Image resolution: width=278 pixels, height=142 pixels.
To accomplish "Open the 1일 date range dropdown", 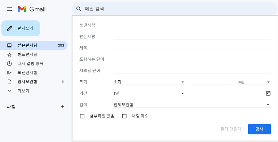I will point(149,93).
